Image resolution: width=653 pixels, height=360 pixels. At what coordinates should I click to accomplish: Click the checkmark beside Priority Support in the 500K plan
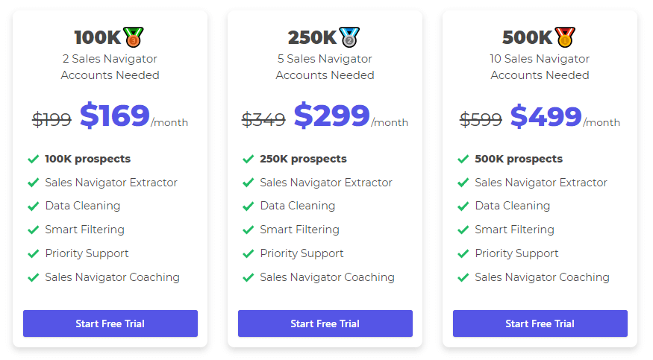point(463,253)
